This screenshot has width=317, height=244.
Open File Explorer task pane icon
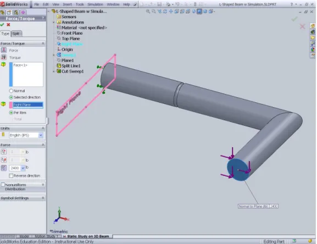[313, 37]
